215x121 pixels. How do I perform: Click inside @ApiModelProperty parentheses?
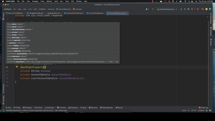(x=45, y=67)
